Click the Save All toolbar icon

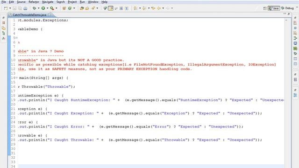20,8
